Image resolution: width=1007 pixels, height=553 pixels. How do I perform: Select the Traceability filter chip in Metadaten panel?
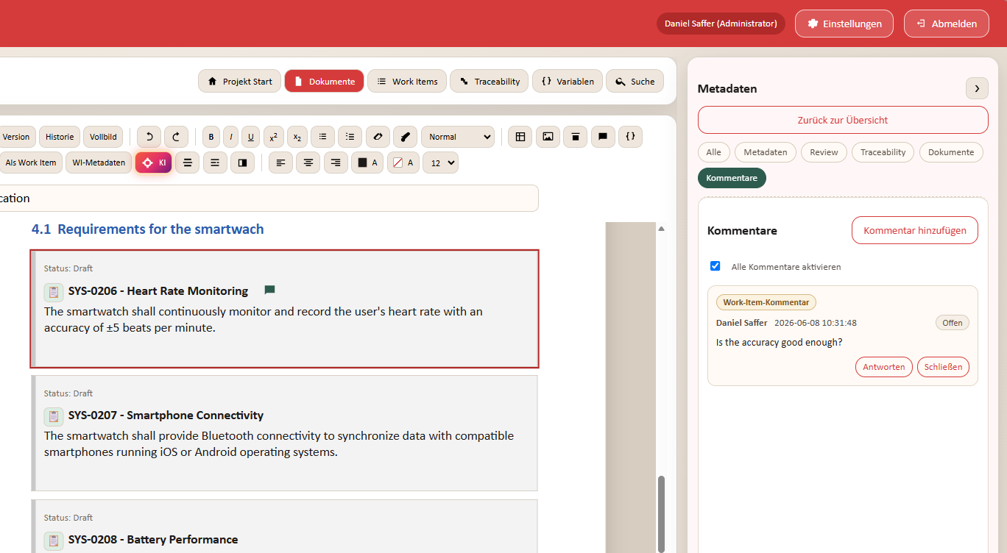tap(883, 152)
